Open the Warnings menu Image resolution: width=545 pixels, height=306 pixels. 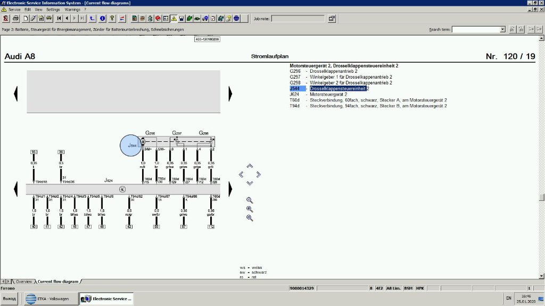pyautogui.click(x=72, y=10)
